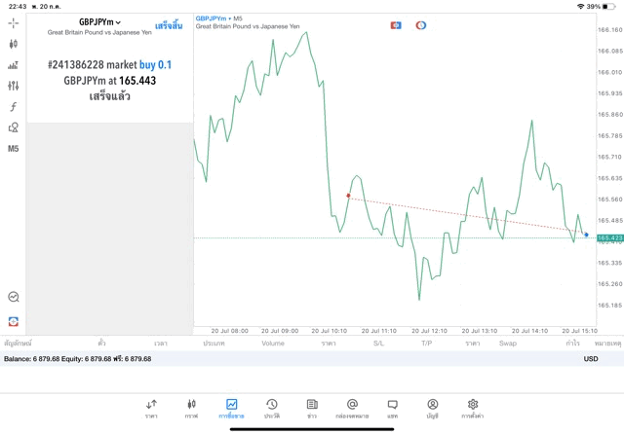Sort by the สัญลักษณ์ symbol column header
Screen dimensions: 624x435
(18, 343)
